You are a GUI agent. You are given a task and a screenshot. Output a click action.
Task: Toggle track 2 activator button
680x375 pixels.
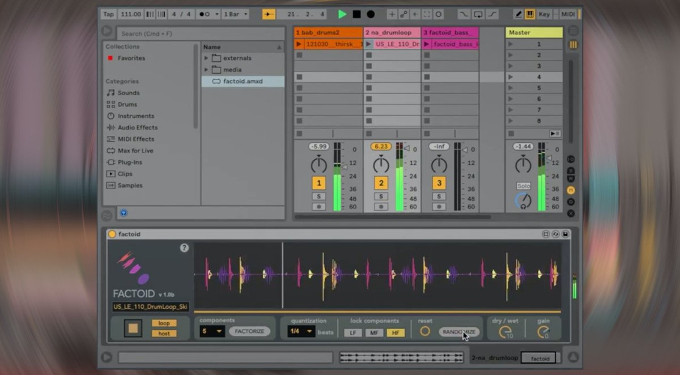click(381, 183)
